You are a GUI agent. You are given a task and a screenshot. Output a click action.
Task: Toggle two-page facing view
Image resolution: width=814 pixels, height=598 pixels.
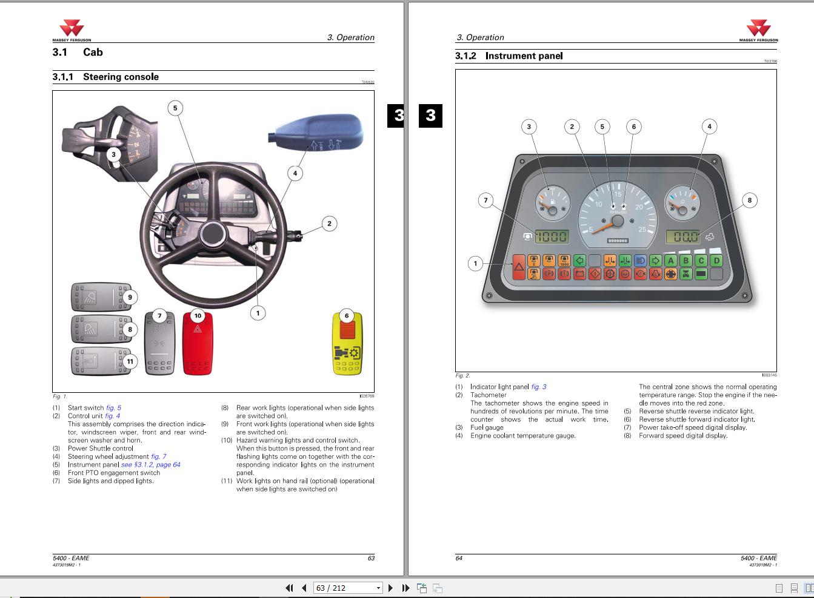[809, 588]
